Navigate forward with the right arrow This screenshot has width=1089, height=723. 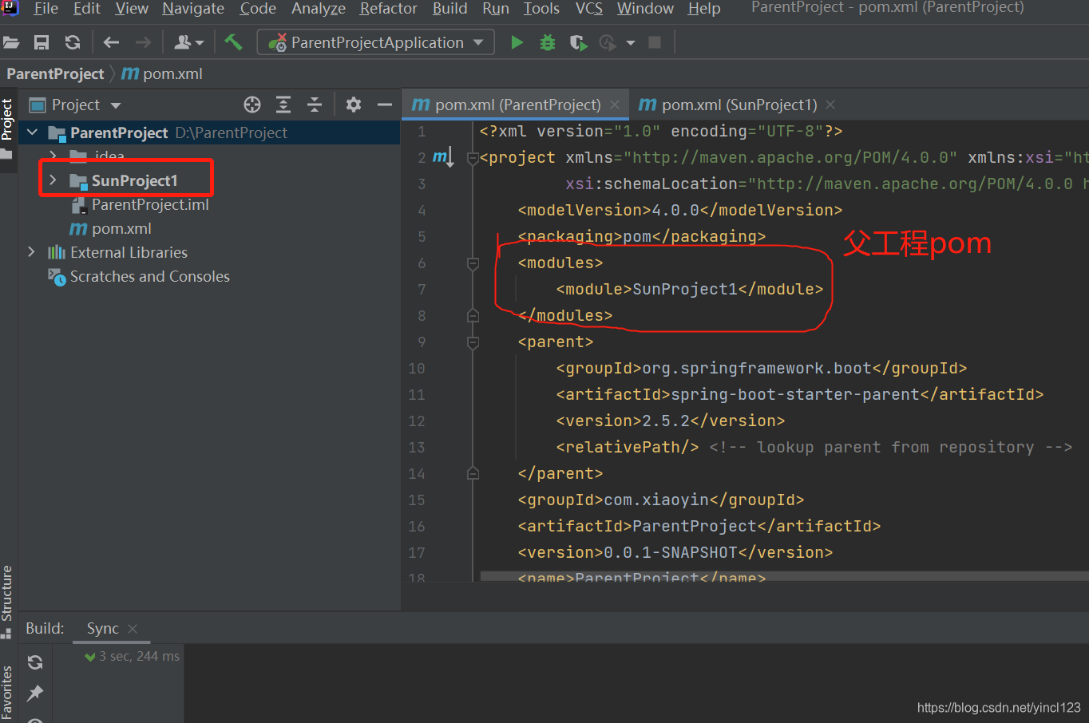point(143,42)
